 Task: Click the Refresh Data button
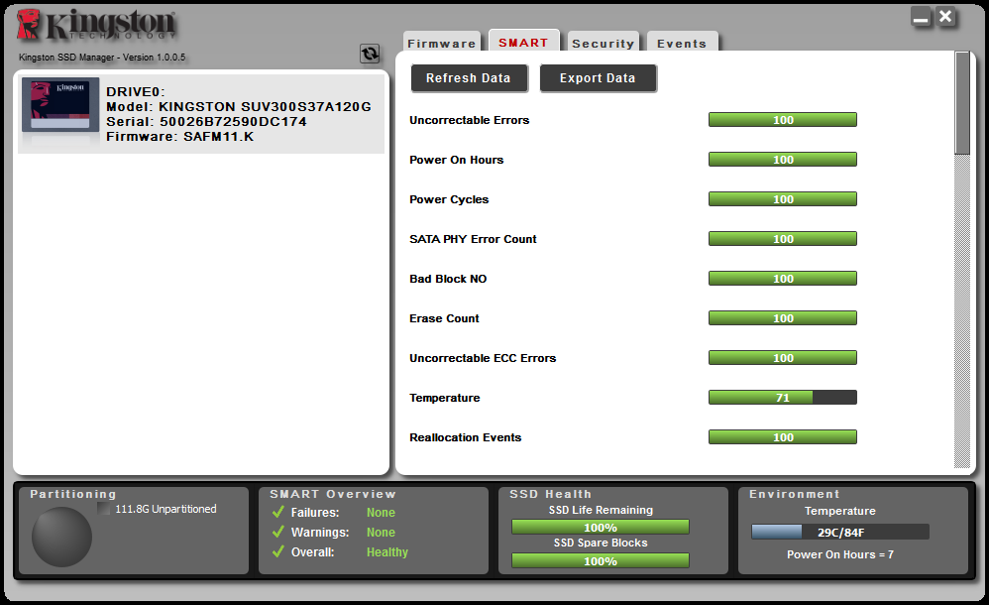469,77
